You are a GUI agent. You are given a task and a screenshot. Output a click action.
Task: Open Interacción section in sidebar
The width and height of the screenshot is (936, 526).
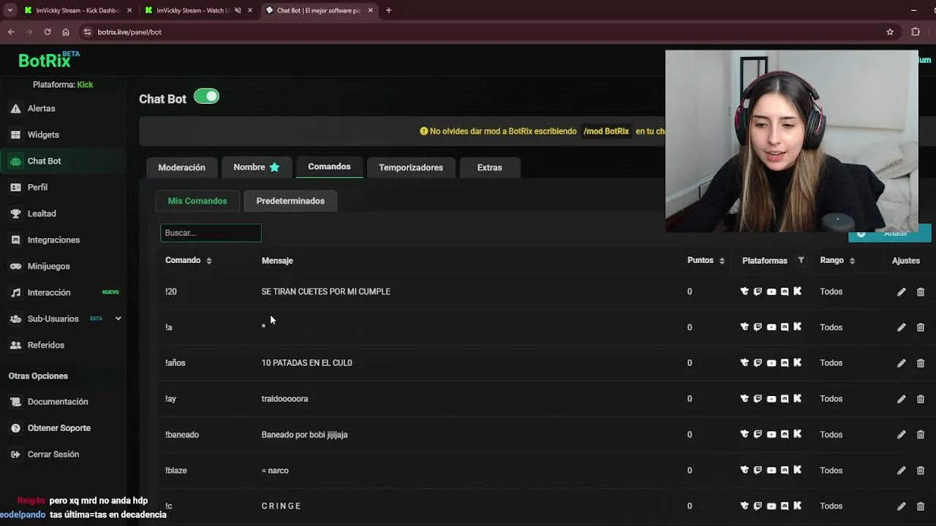click(x=49, y=292)
